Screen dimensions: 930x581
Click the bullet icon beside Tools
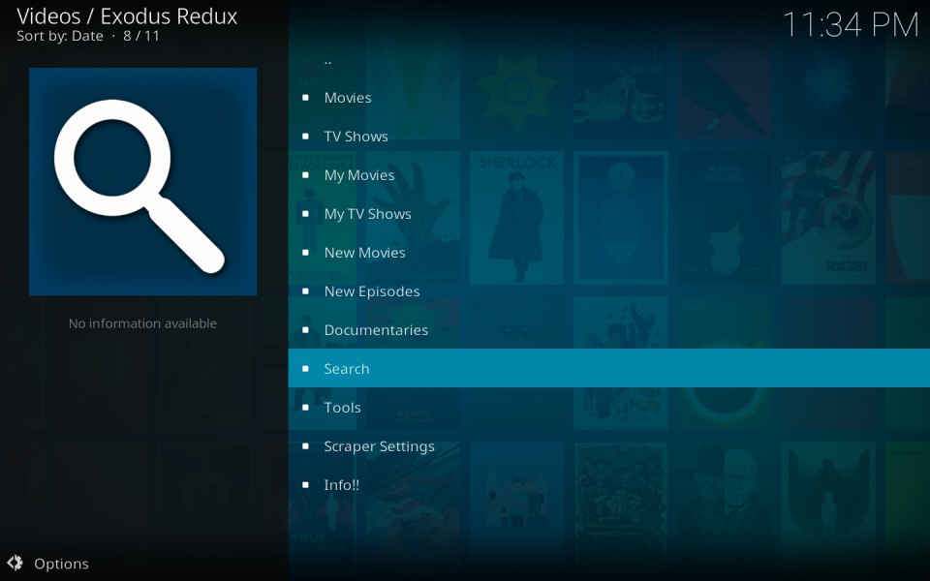click(305, 408)
